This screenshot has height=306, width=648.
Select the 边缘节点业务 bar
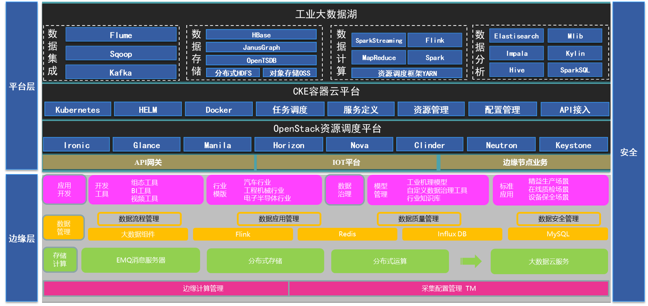(x=525, y=162)
